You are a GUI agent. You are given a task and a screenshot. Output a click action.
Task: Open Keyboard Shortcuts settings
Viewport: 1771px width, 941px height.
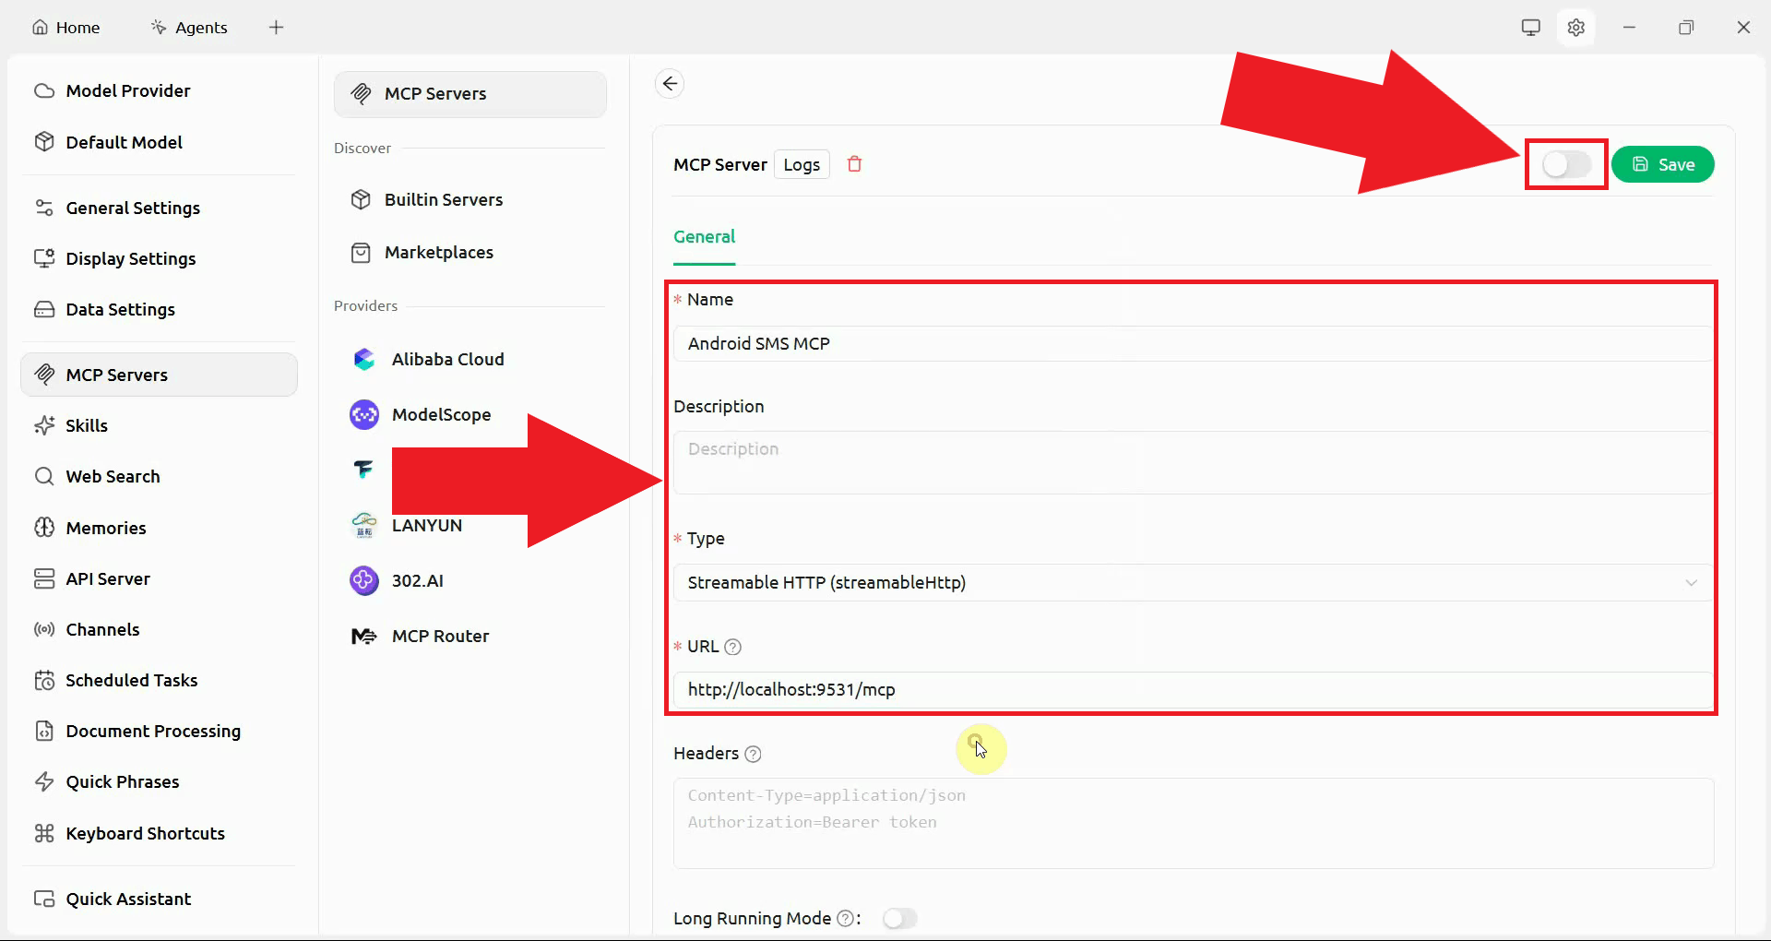[x=159, y=833]
